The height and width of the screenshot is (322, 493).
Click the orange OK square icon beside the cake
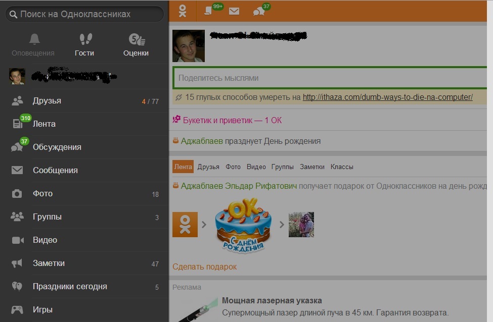coord(185,225)
